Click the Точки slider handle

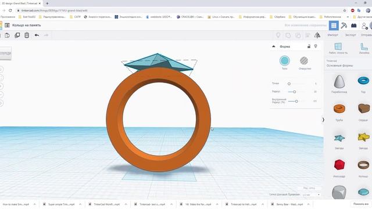(289, 84)
